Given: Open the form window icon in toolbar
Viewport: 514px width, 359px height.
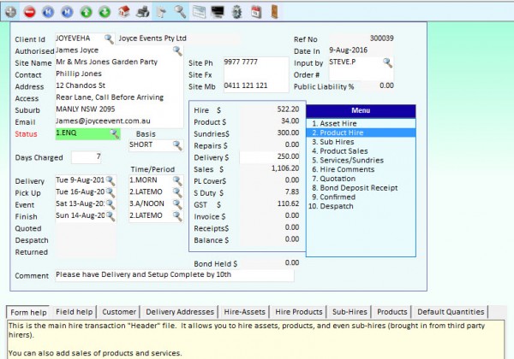Looking at the screenshot, I should click(199, 12).
